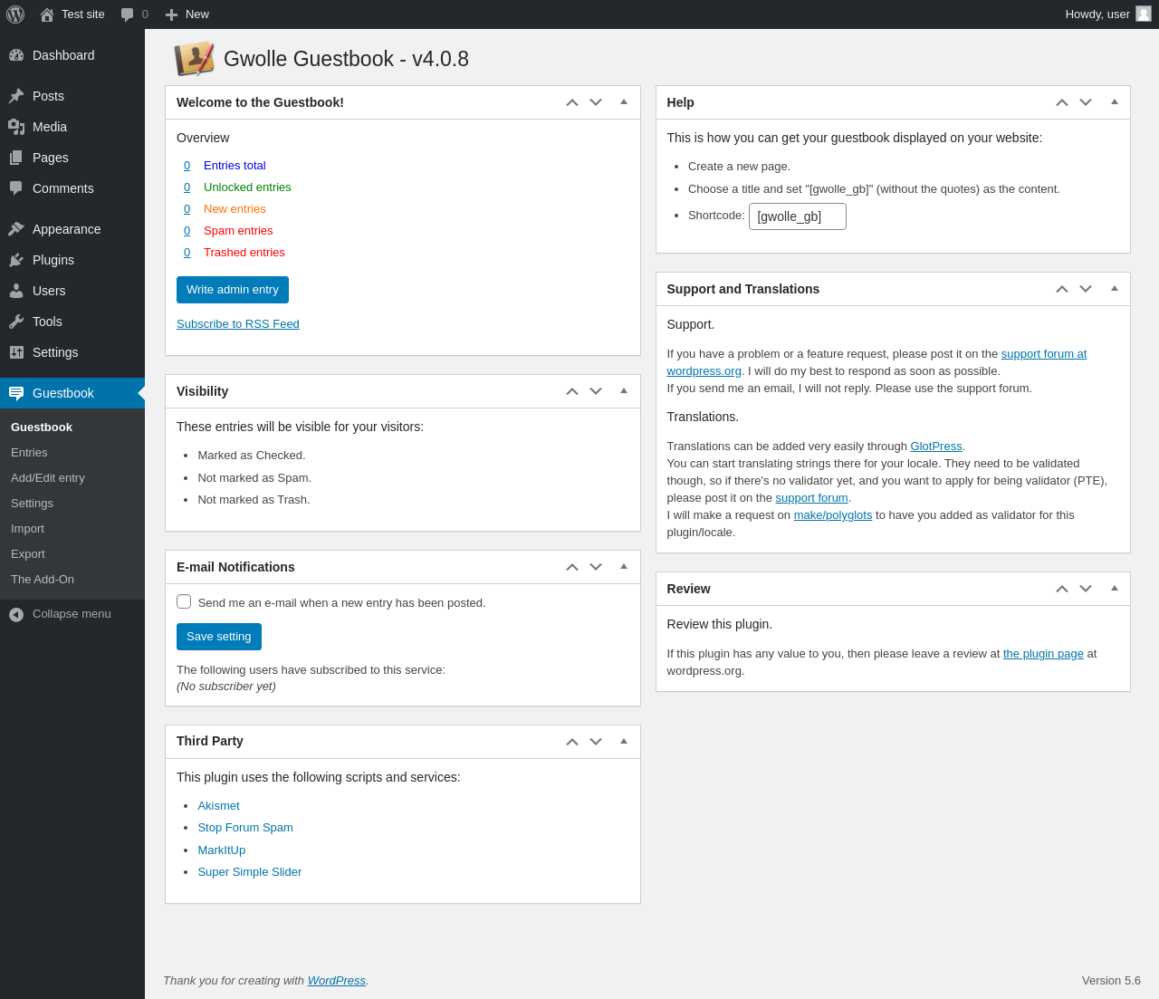
Task: Open the Super Simple Slider link
Action: [x=250, y=872]
